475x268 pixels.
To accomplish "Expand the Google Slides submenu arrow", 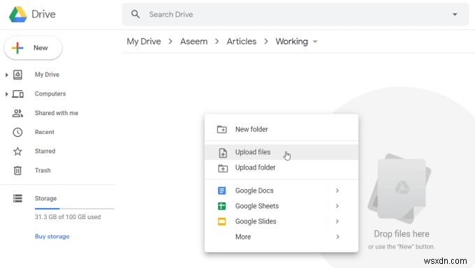I will point(337,221).
